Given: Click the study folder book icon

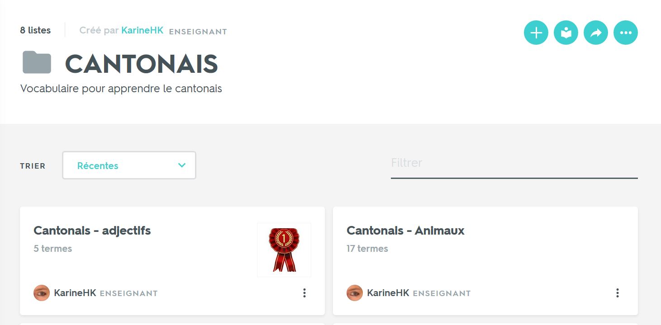Looking at the screenshot, I should pos(566,33).
